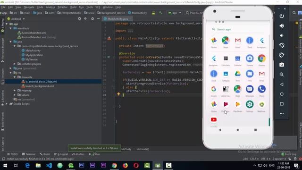Open the Phone app in the emulator
The image size is (302, 170).
[261, 89]
